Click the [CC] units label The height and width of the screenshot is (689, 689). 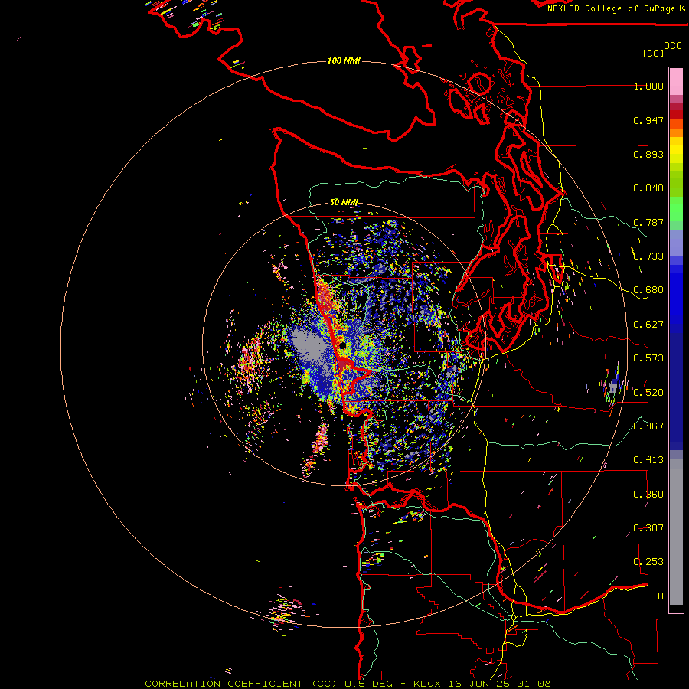coord(654,53)
